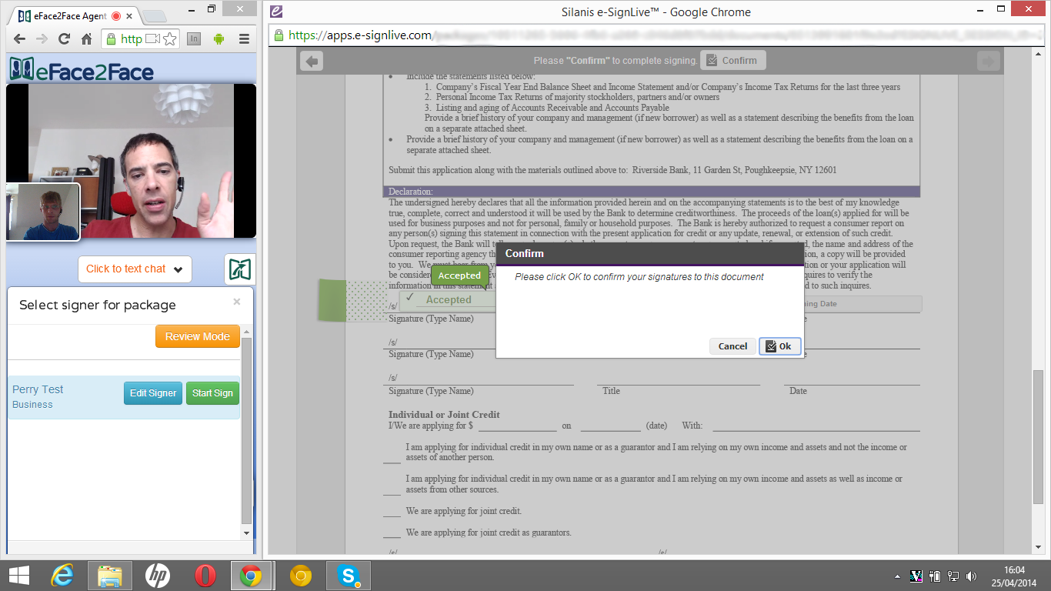Open Chrome Canary from the taskbar
Image resolution: width=1051 pixels, height=591 pixels.
pos(300,576)
